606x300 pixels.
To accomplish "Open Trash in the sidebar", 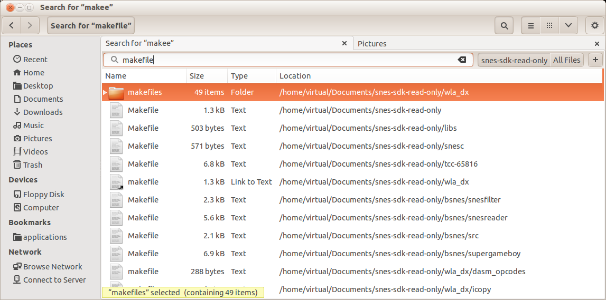I will 32,164.
